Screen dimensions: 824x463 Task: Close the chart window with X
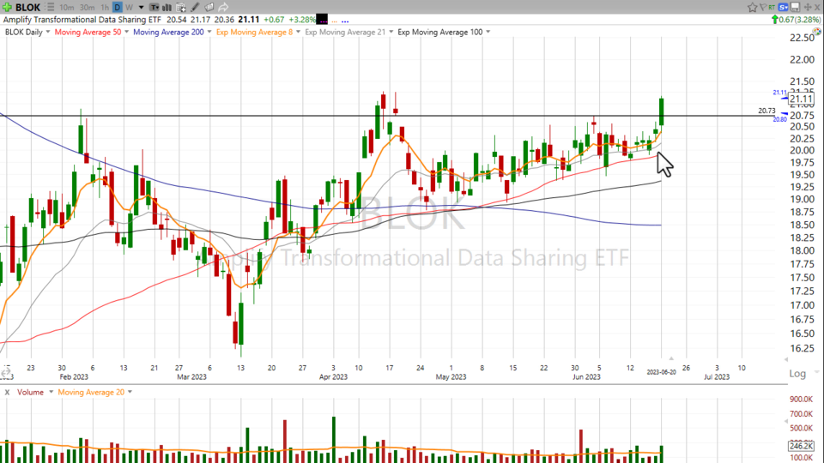[x=818, y=8]
